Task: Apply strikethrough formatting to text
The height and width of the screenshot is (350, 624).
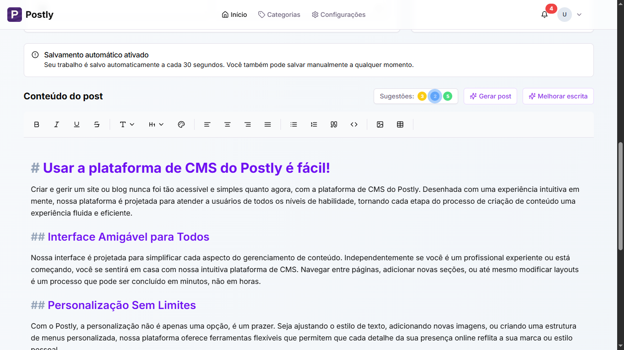Action: click(x=97, y=124)
